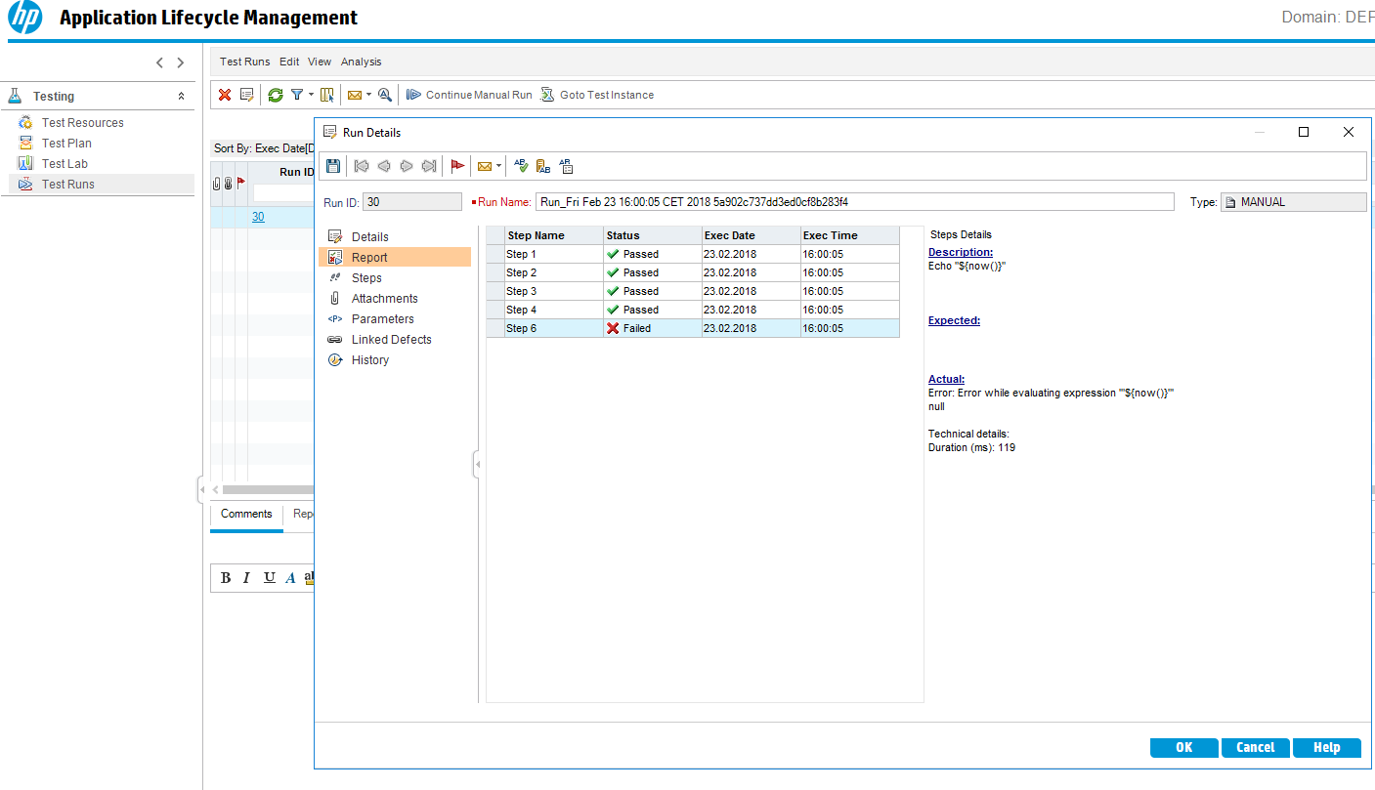Switch to the Comments tab
The height and width of the screenshot is (790, 1375).
point(246,515)
